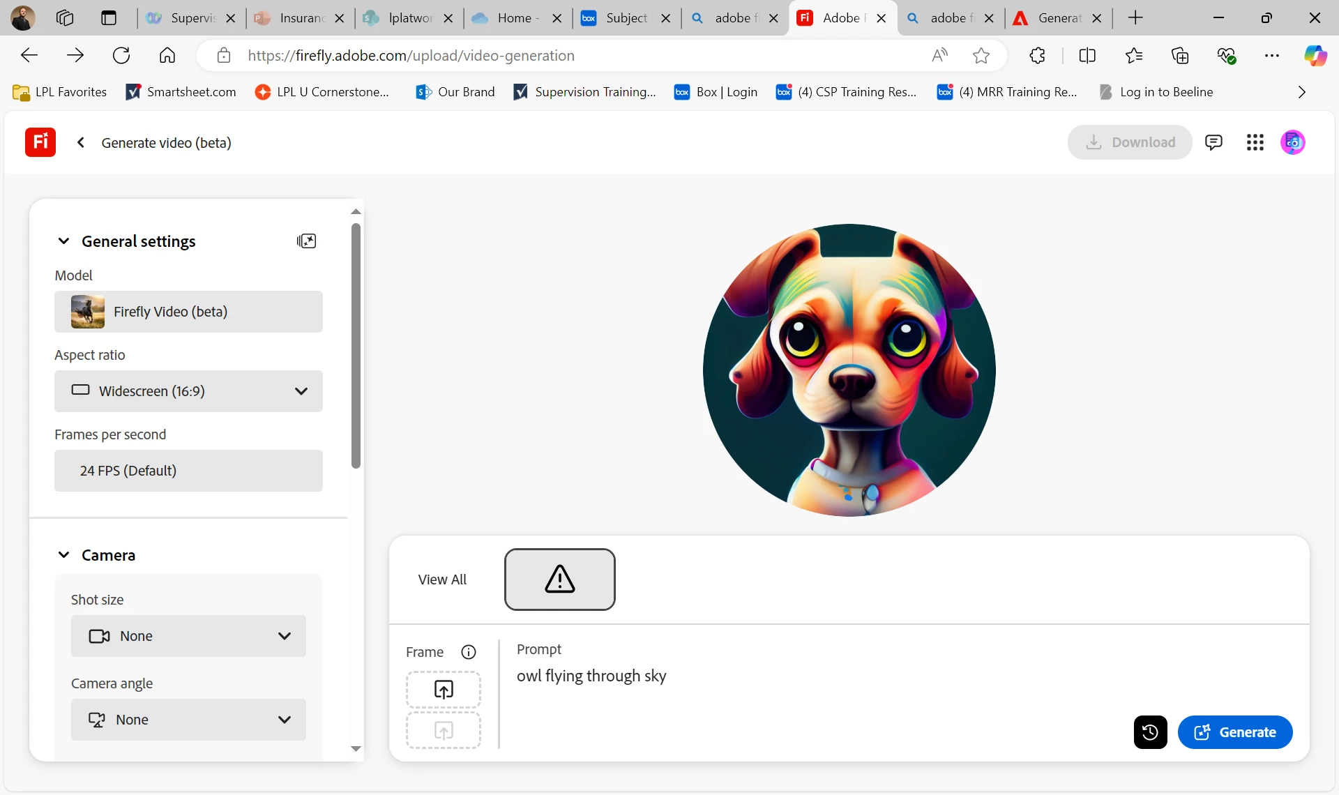Screen dimensions: 1339x795
Task: Collapse the Camera section
Action: coord(63,555)
